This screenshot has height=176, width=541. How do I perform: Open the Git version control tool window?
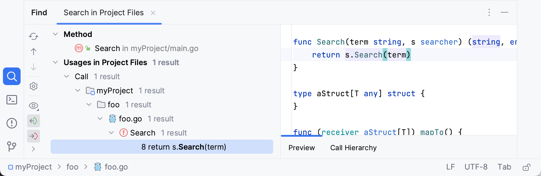pos(12,146)
